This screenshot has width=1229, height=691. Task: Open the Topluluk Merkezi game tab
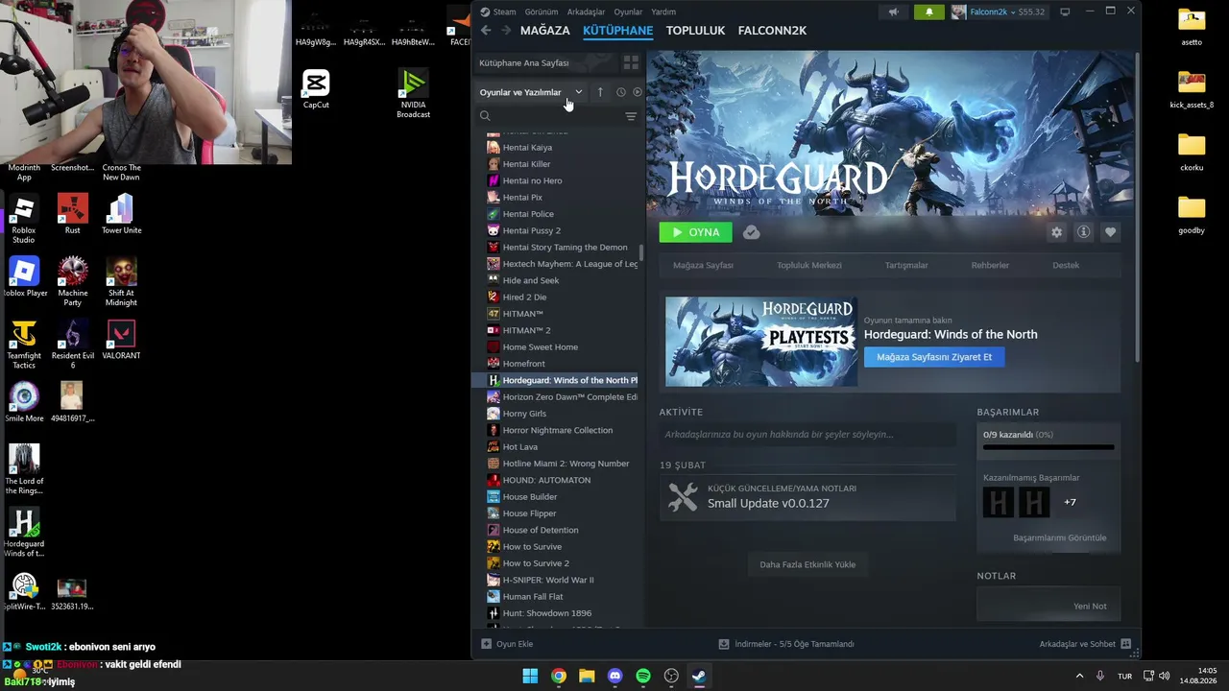[808, 265]
